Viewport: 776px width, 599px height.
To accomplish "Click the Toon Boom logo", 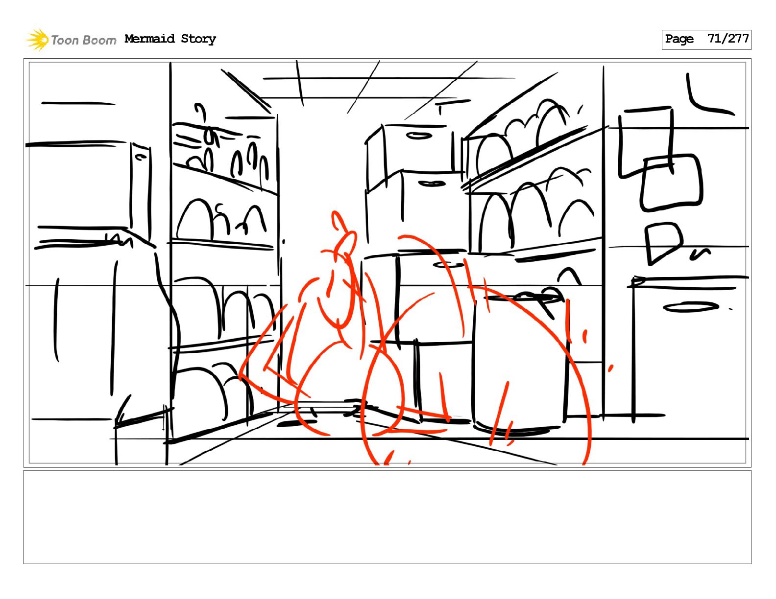I will coord(71,40).
